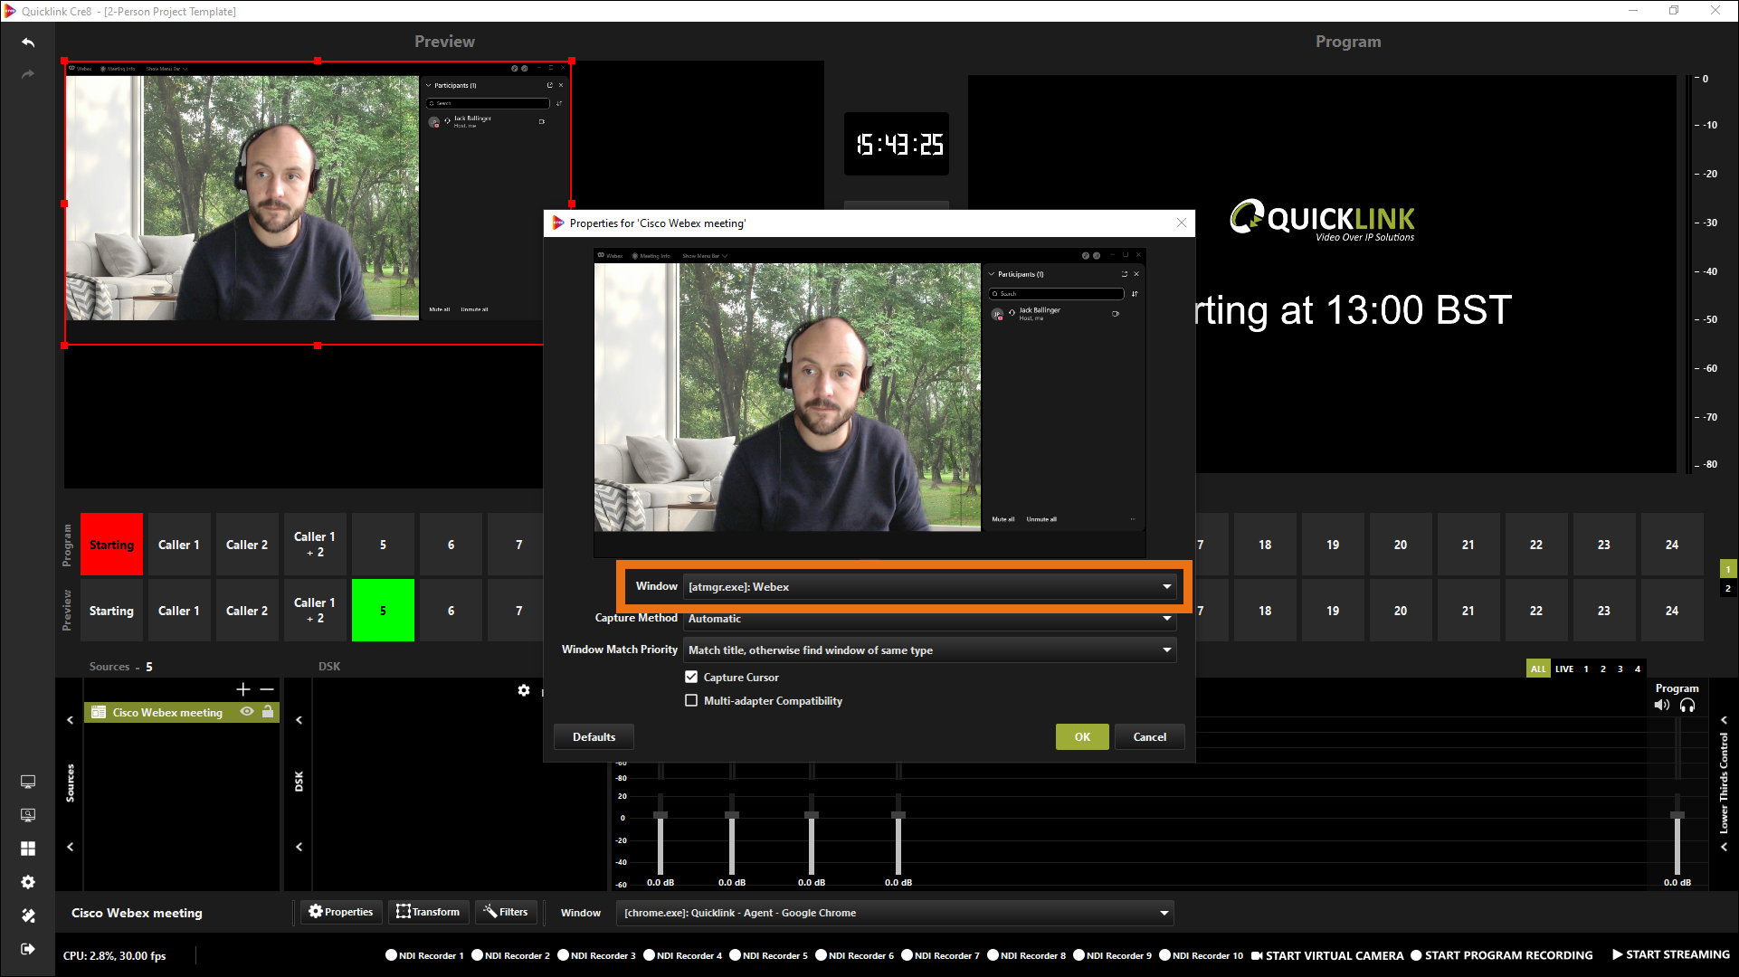Open the Window dropdown in Properties dialog

[x=929, y=587]
